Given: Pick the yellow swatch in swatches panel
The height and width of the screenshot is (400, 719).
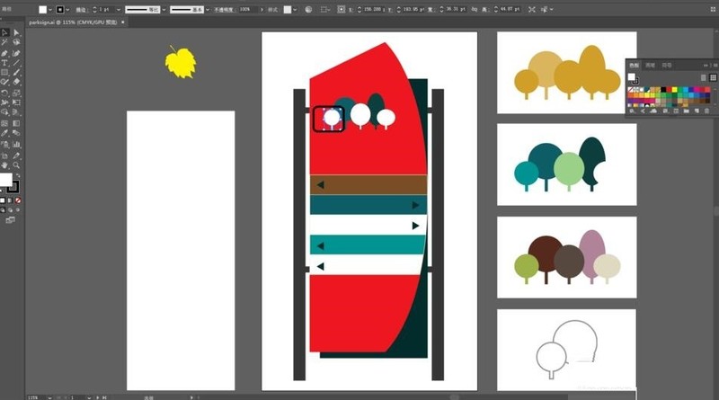Looking at the screenshot, I should [674, 90].
